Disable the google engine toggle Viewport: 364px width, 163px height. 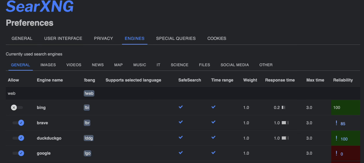18,153
